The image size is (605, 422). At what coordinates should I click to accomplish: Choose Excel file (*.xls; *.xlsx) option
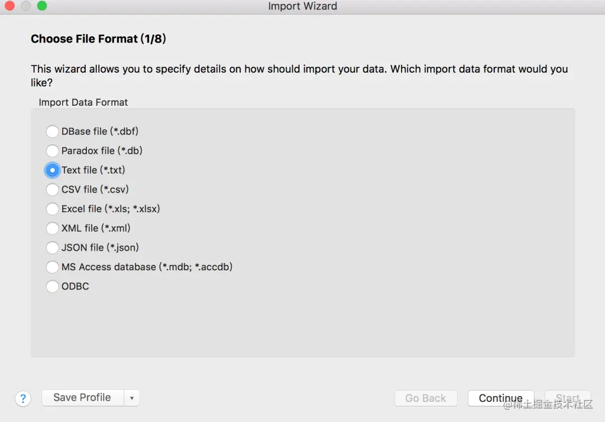(52, 209)
